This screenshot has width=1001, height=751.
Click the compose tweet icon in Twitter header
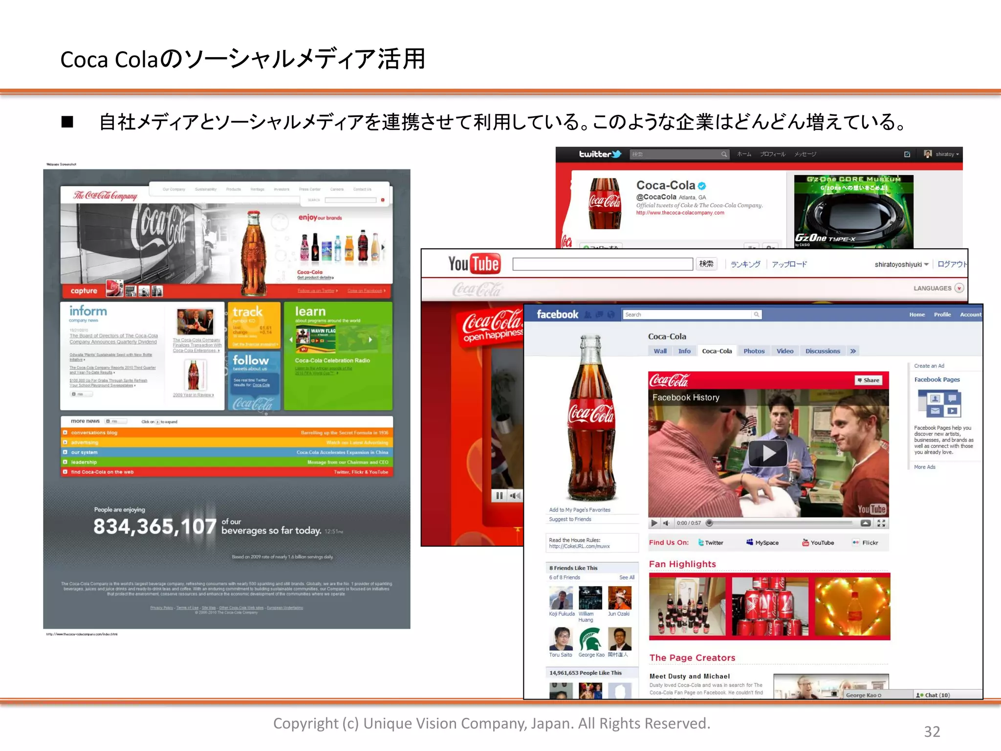tap(907, 155)
